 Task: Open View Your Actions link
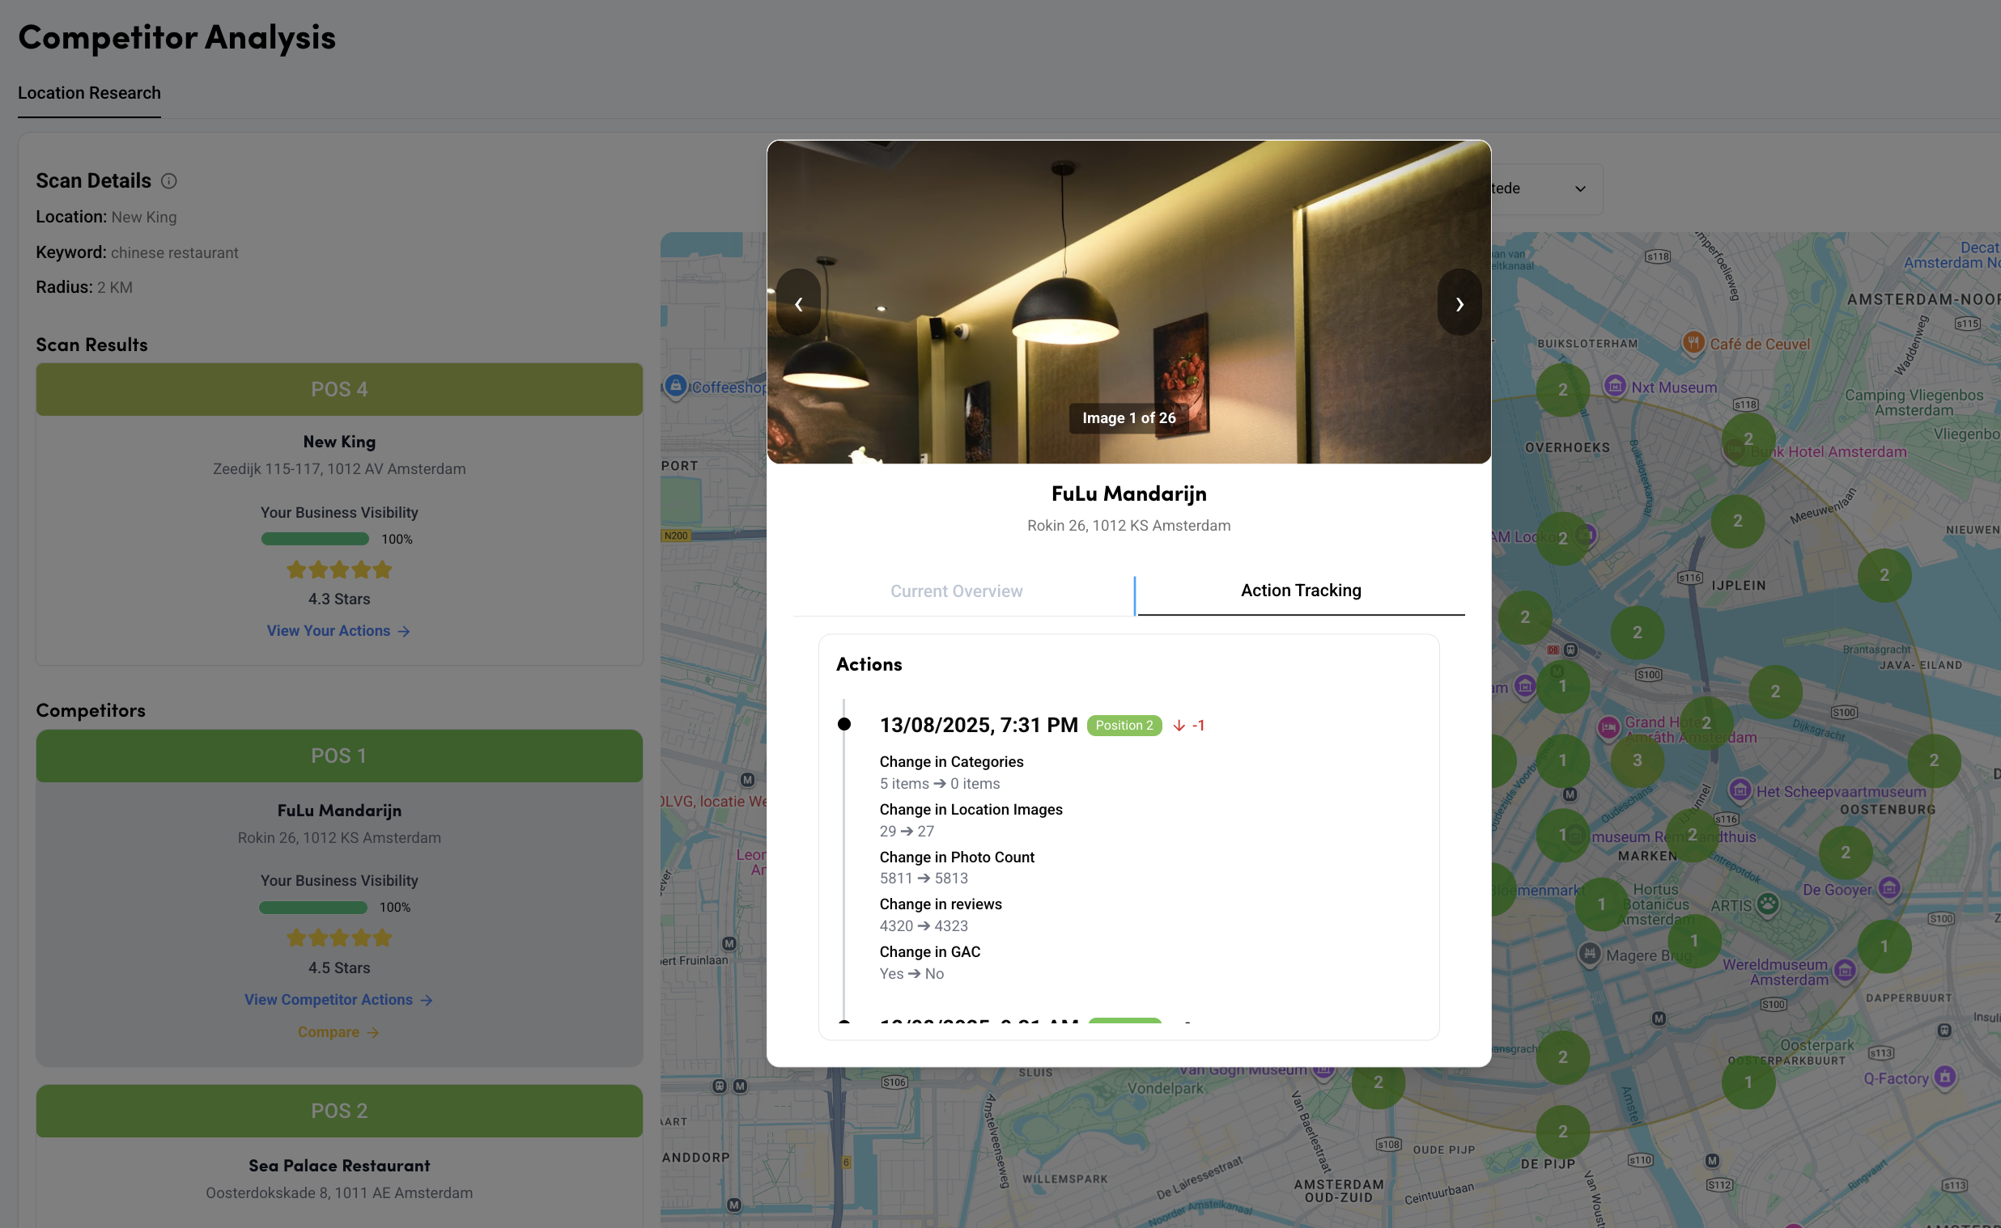pyautogui.click(x=338, y=630)
